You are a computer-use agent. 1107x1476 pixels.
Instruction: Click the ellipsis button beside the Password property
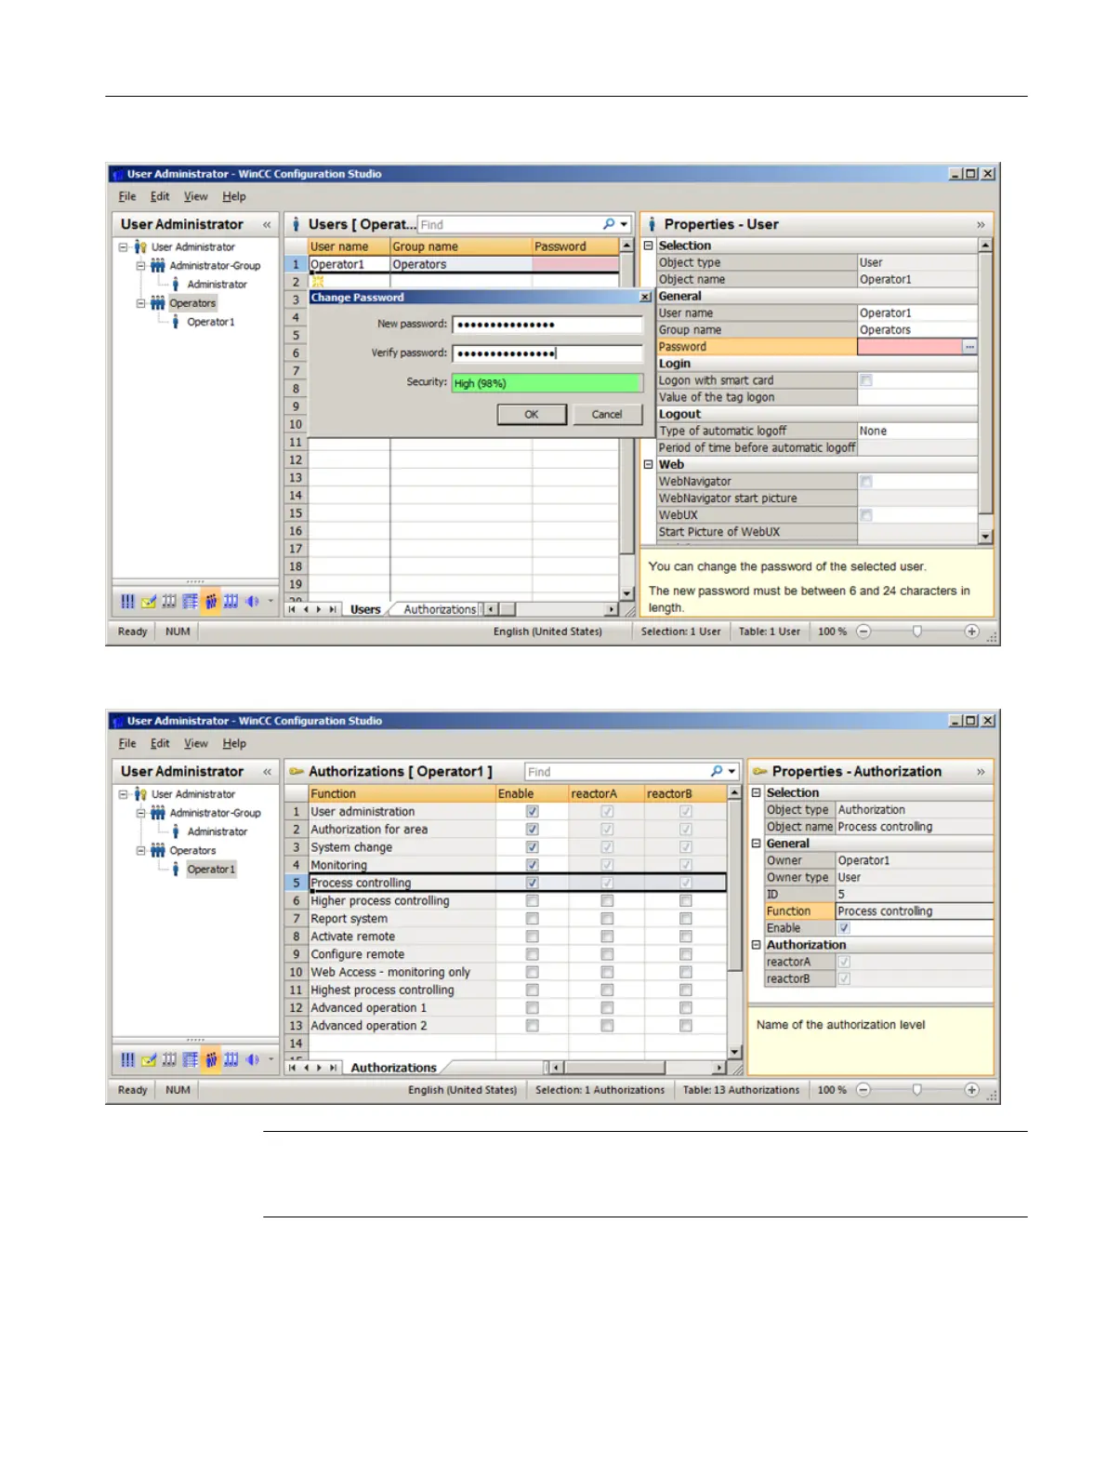click(969, 347)
